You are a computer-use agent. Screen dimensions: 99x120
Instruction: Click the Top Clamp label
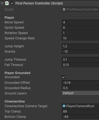pyautogui.click(x=13, y=111)
